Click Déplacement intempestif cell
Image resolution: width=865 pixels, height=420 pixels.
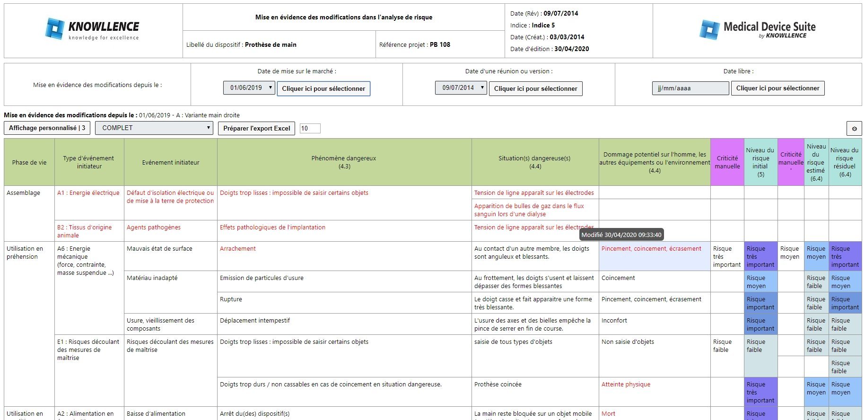pyautogui.click(x=344, y=324)
